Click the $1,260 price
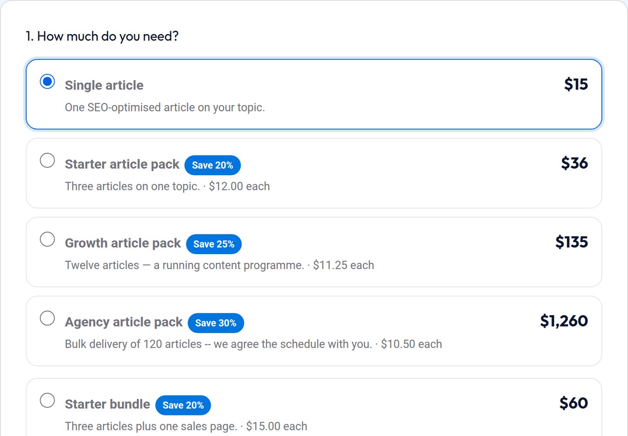This screenshot has width=628, height=436. pyautogui.click(x=564, y=321)
